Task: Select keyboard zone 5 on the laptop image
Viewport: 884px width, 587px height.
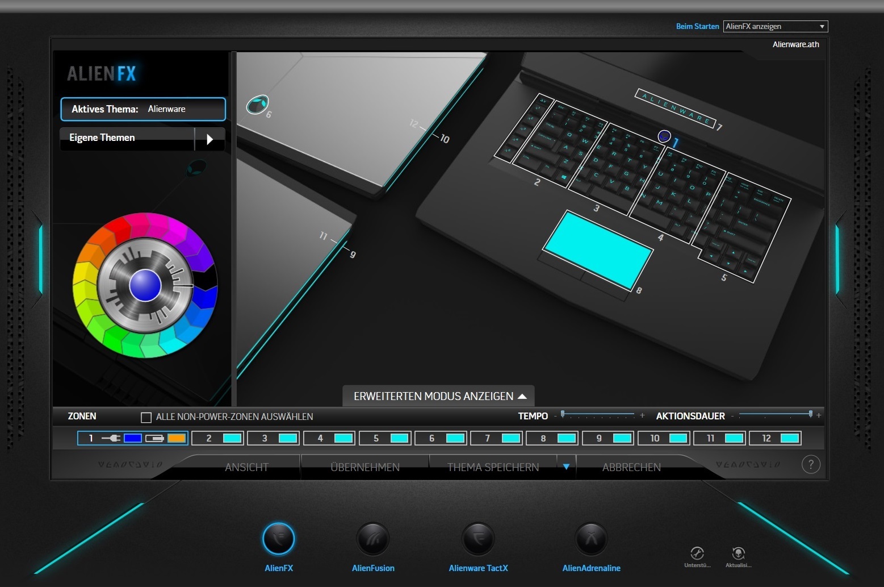Action: pyautogui.click(x=741, y=227)
